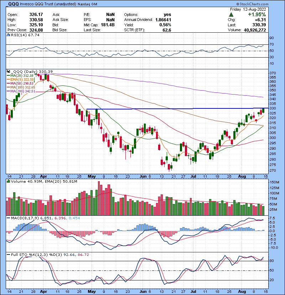Screen dimensions: 285x295
Task: Click the Yield value 0.56%
Action: tap(165, 25)
